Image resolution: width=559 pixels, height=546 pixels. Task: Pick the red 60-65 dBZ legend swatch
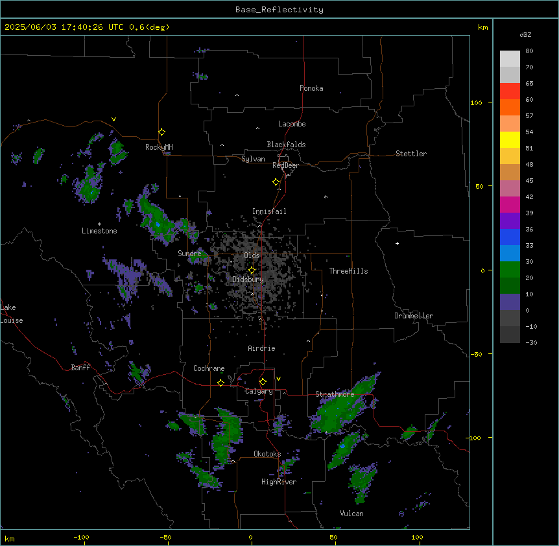(510, 91)
